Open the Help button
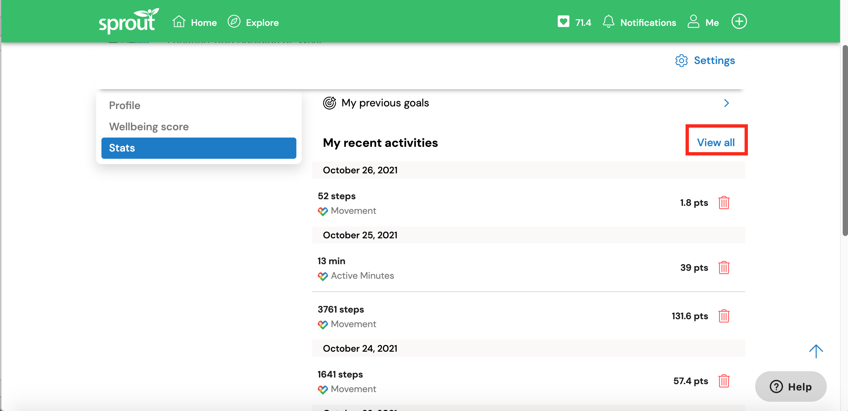848x411 pixels. pyautogui.click(x=791, y=386)
